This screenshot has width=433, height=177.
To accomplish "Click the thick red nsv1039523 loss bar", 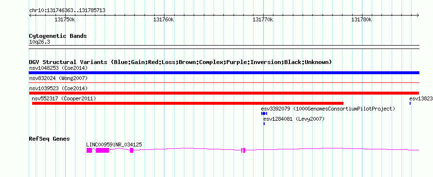I will pyautogui.click(x=224, y=93).
